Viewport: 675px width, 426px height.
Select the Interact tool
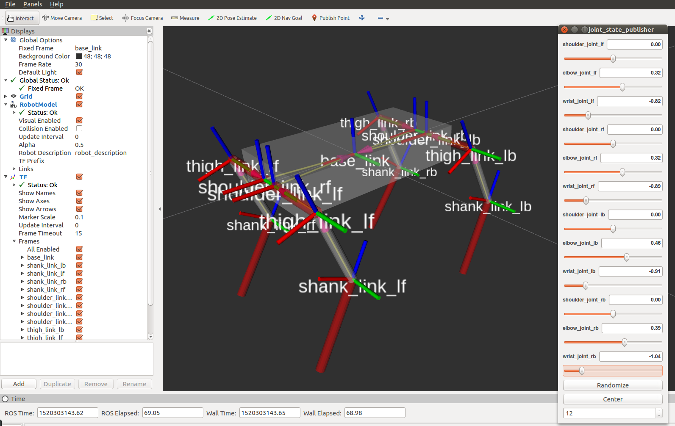click(21, 18)
